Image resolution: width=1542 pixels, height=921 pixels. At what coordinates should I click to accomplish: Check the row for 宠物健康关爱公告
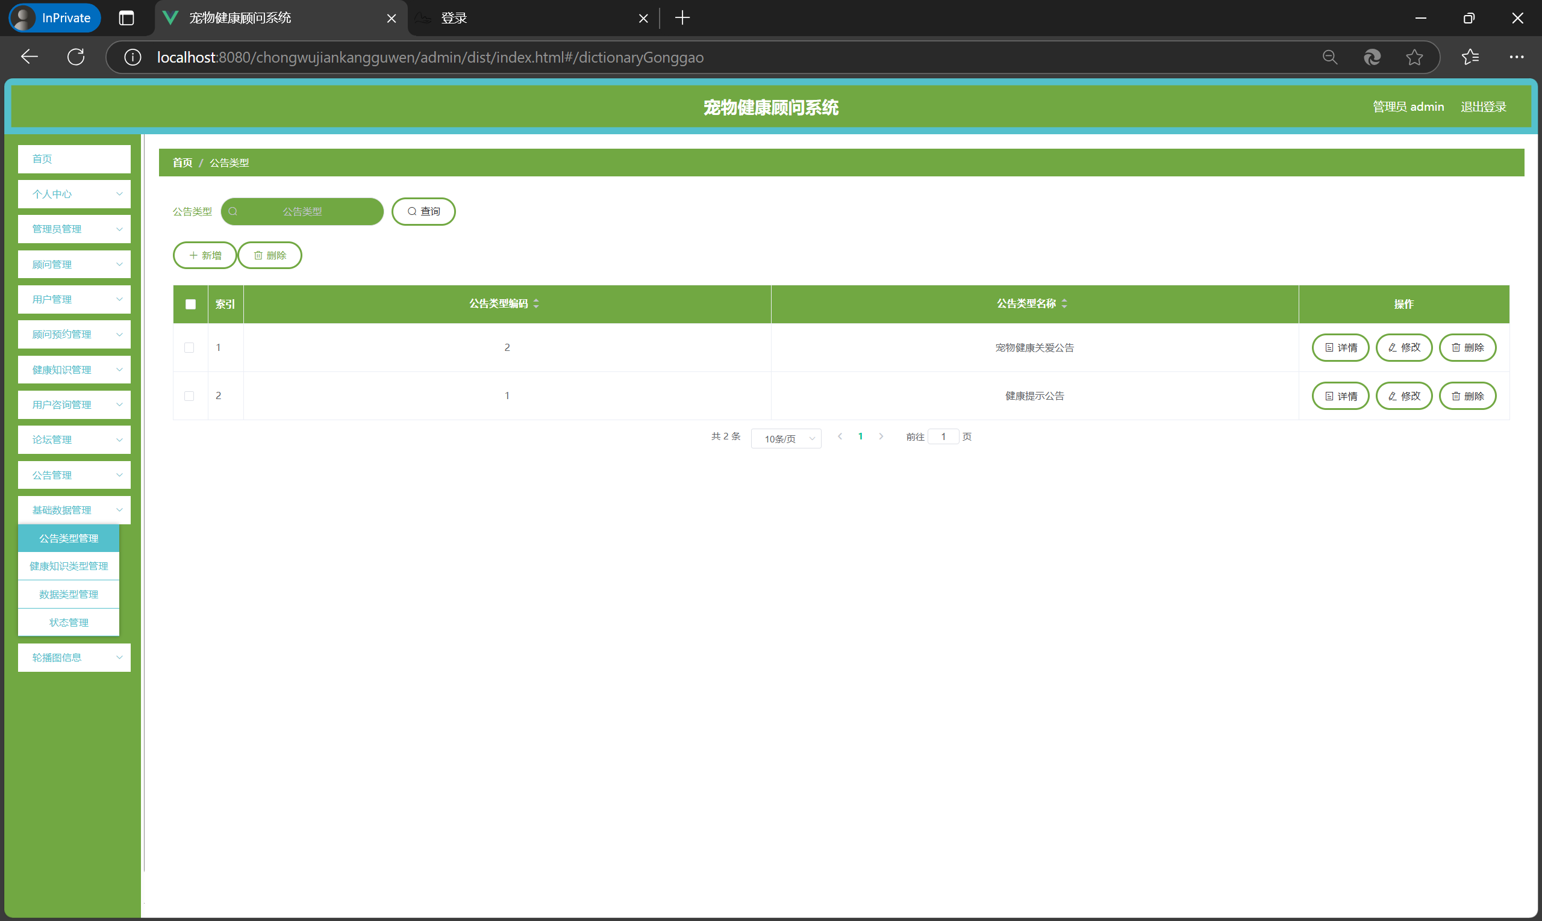[x=189, y=347]
